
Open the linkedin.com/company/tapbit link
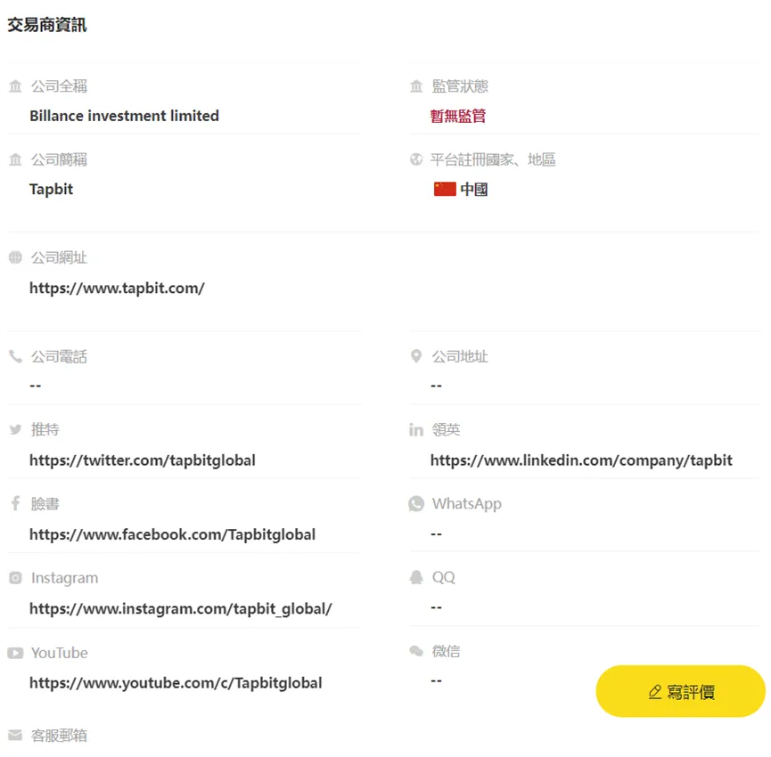tap(581, 460)
